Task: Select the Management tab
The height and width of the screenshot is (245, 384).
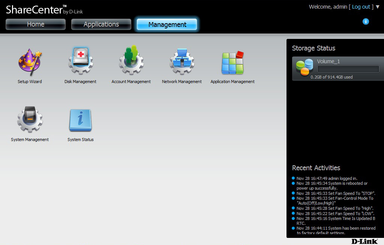Action: pyautogui.click(x=167, y=24)
